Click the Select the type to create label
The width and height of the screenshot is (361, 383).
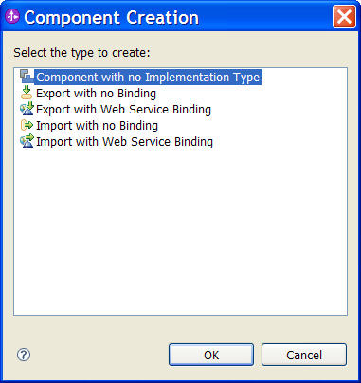[x=81, y=53]
